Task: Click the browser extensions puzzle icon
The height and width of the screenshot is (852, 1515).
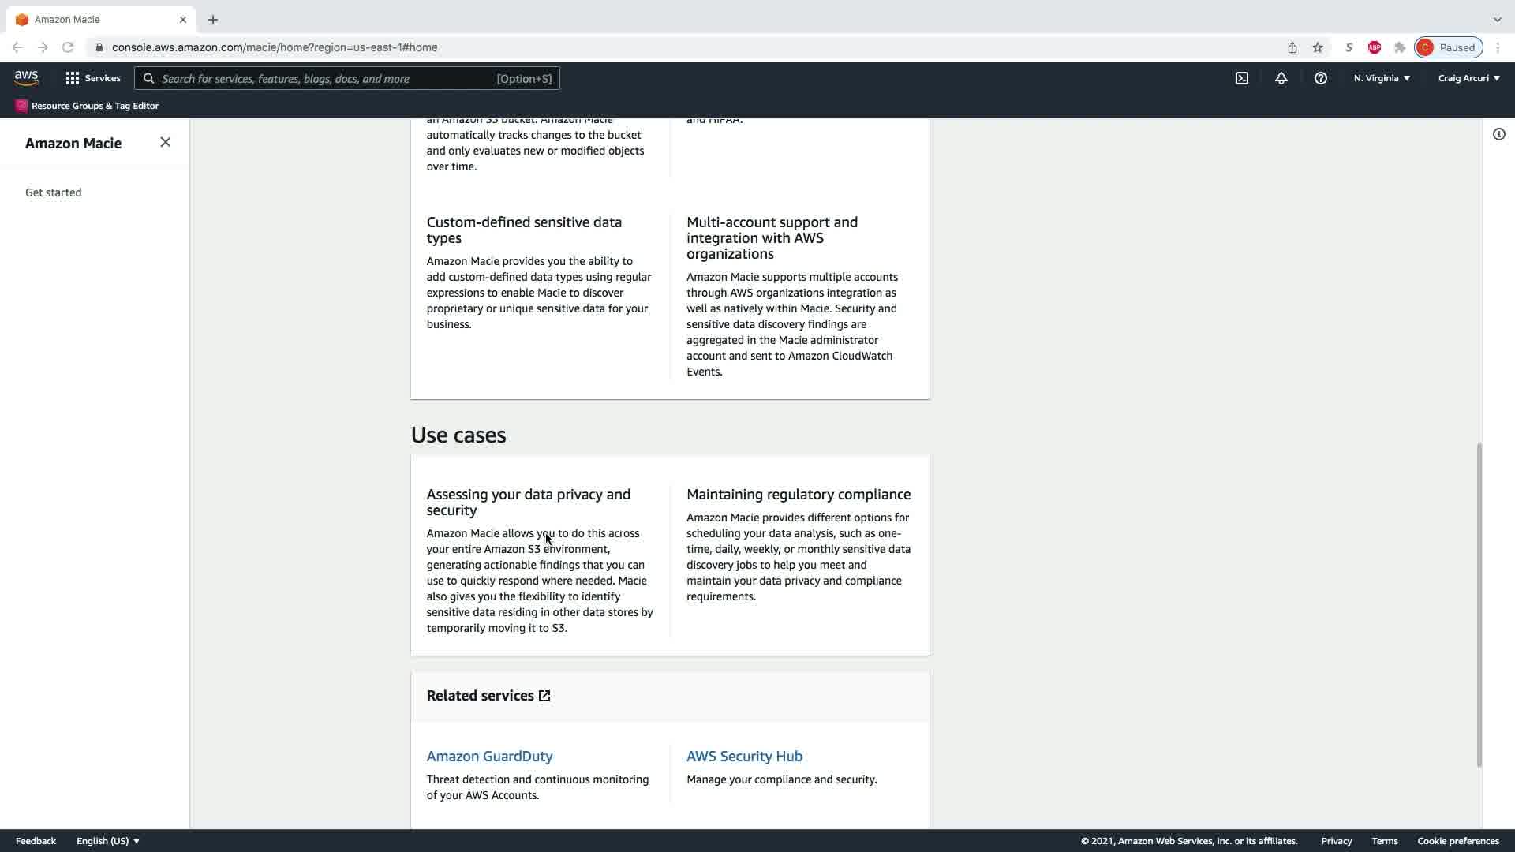Action: pyautogui.click(x=1399, y=47)
